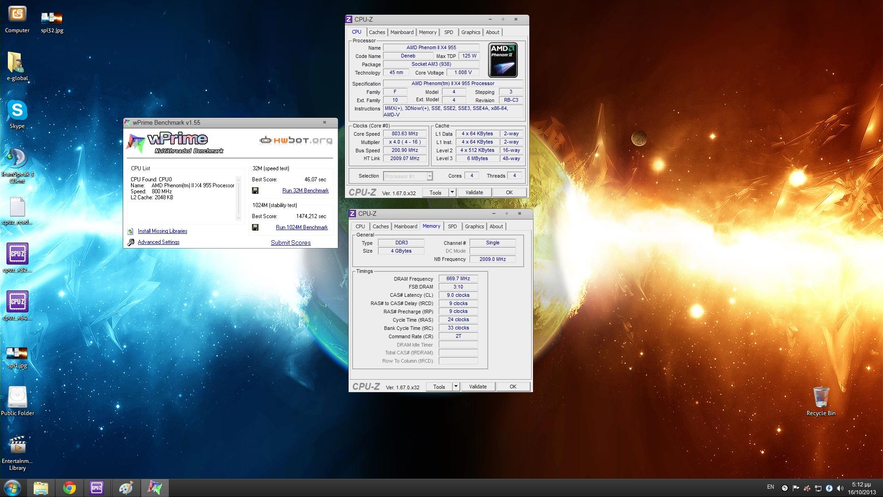Open the Public Folder desktop icon
The width and height of the screenshot is (883, 497).
click(x=17, y=400)
